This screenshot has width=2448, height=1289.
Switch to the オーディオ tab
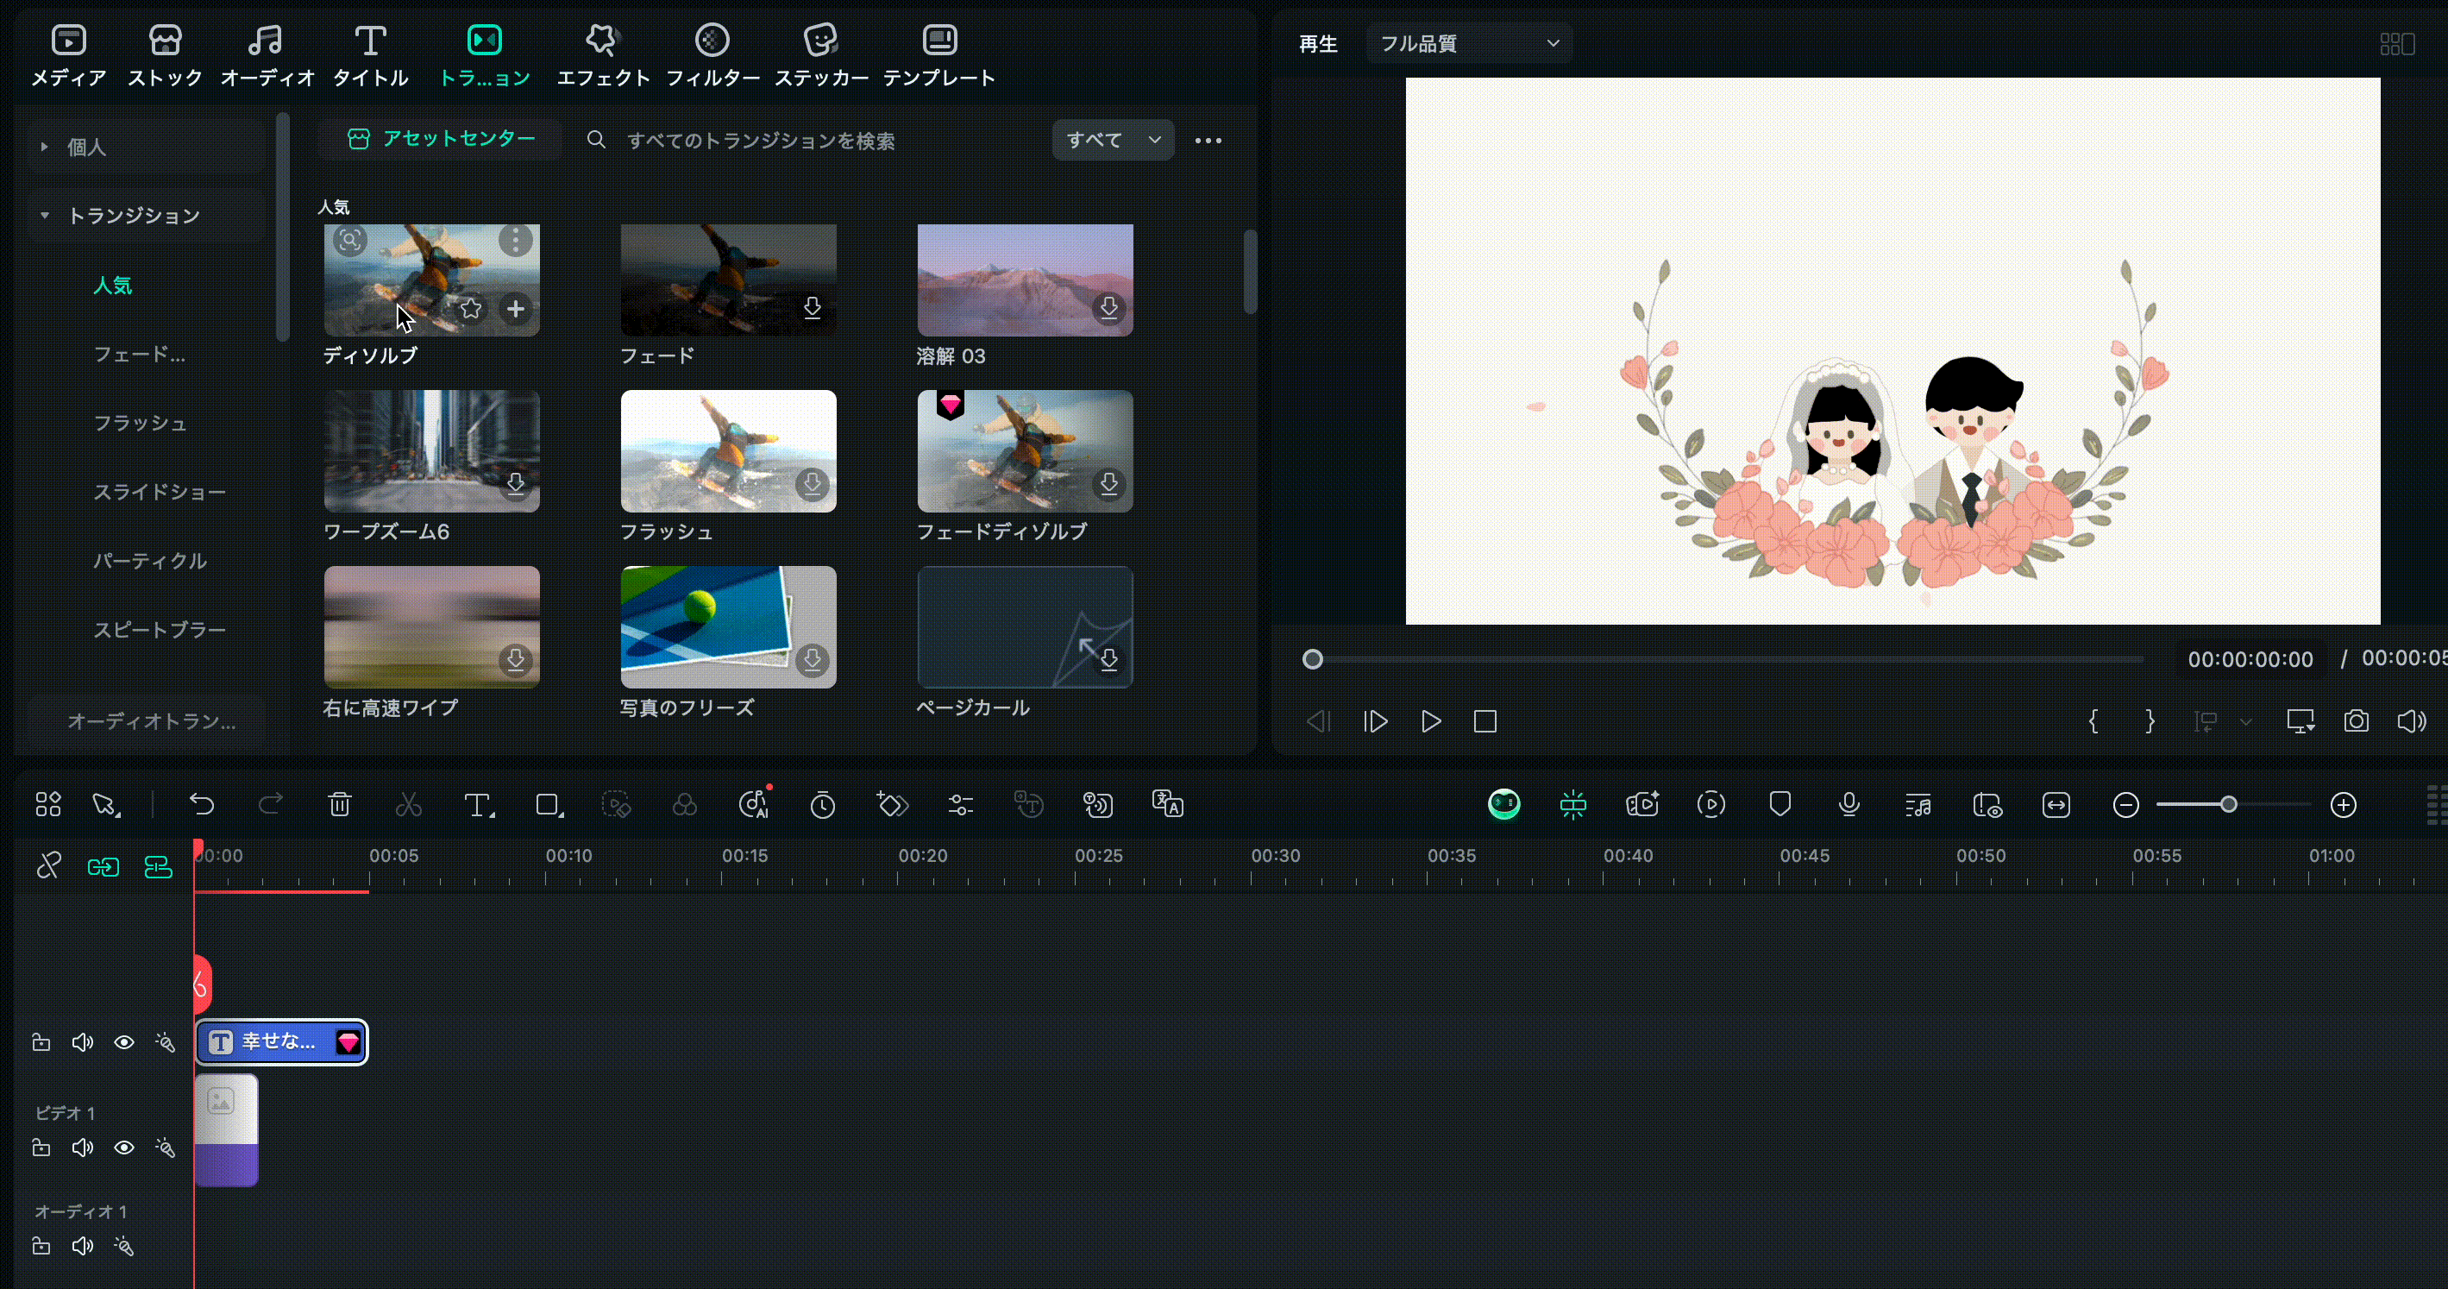[x=267, y=56]
